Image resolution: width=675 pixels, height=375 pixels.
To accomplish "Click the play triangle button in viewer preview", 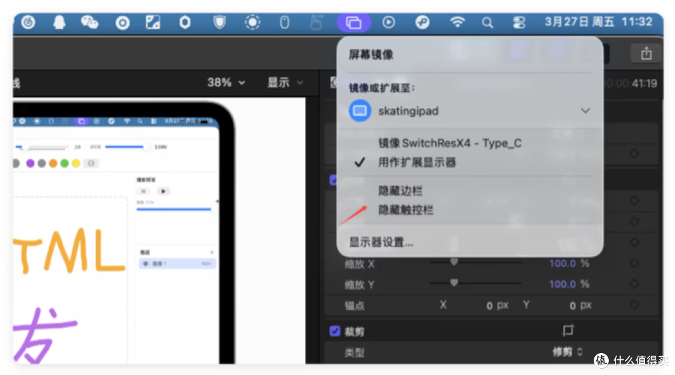I will (x=162, y=191).
